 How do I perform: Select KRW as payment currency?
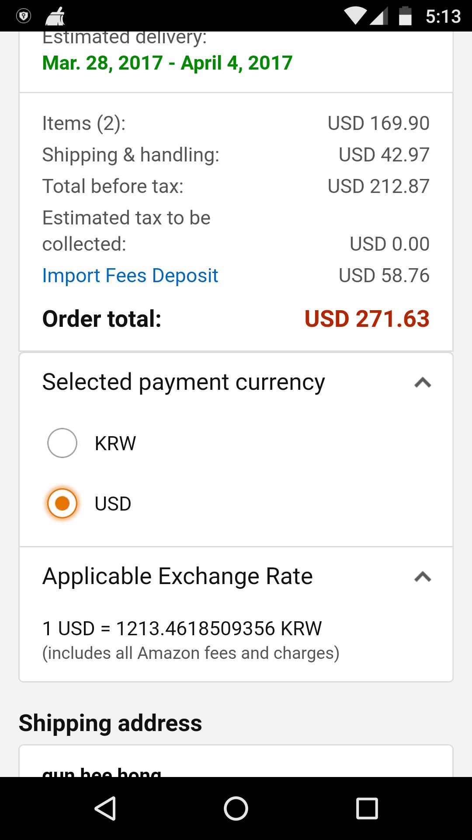coord(62,443)
